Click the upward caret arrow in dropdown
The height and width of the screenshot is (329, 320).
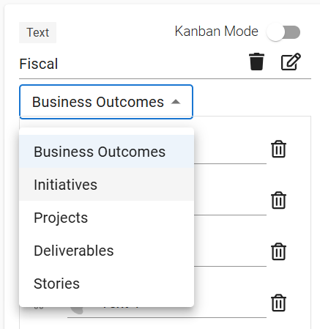[176, 102]
